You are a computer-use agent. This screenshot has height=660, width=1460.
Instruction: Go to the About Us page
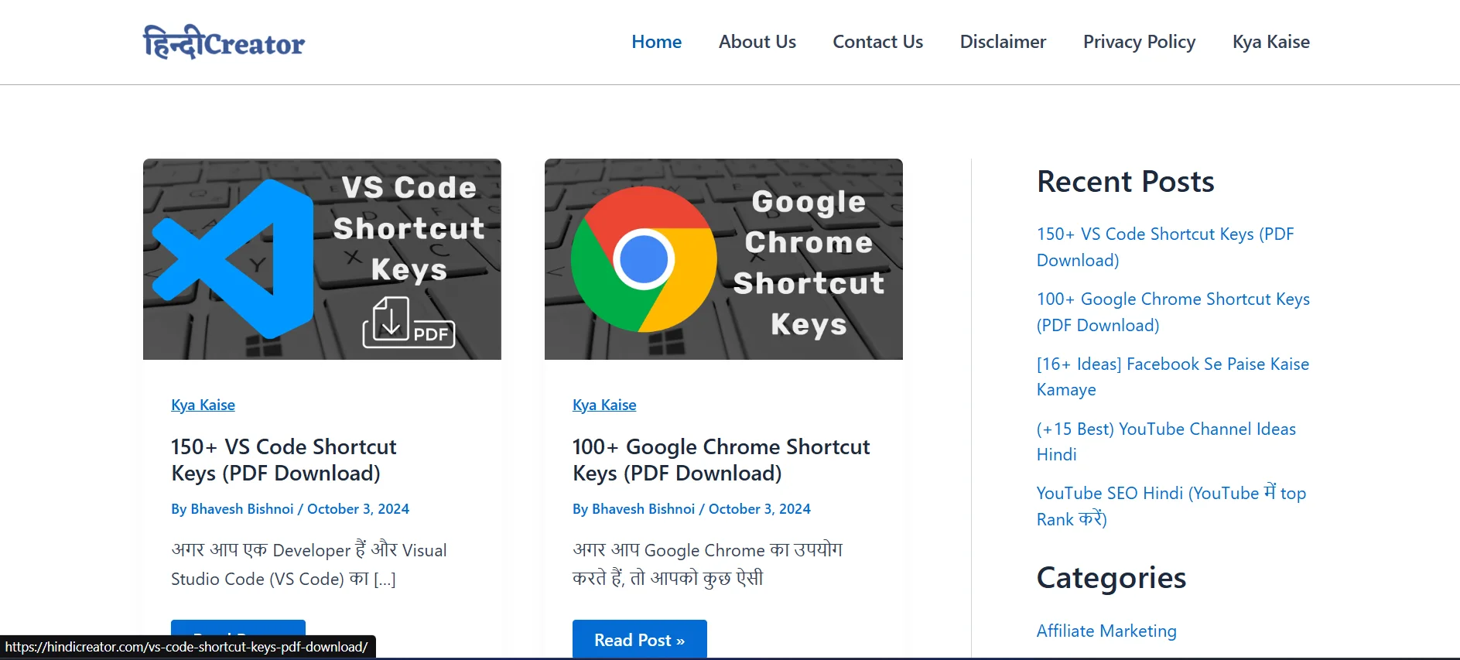757,42
